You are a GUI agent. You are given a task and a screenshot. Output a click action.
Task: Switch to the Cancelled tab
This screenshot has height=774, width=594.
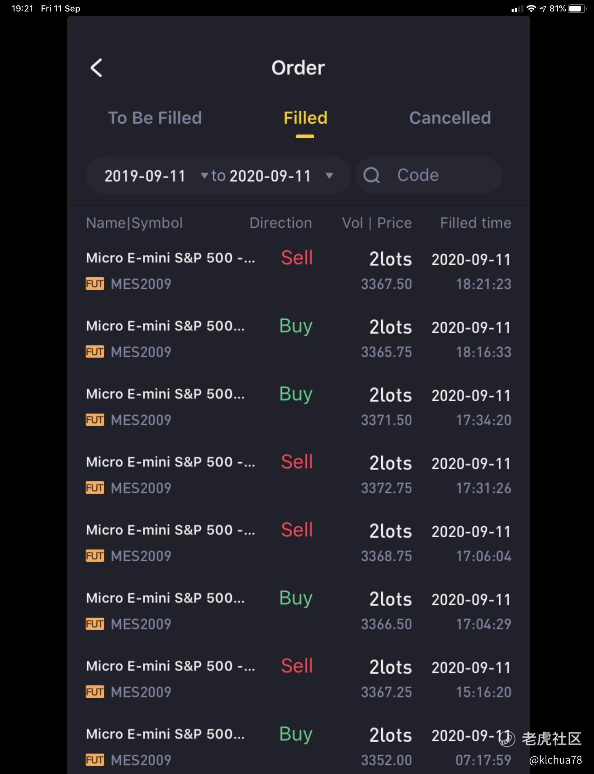coord(450,118)
